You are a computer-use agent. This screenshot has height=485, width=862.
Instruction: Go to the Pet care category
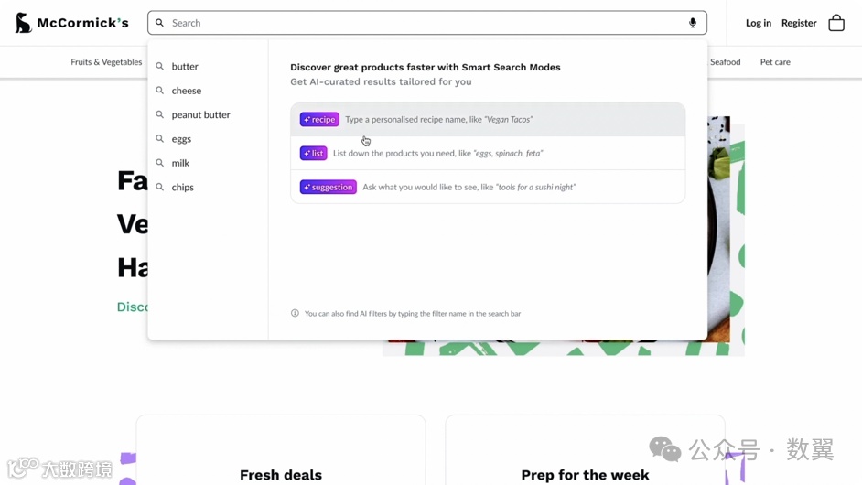click(775, 62)
